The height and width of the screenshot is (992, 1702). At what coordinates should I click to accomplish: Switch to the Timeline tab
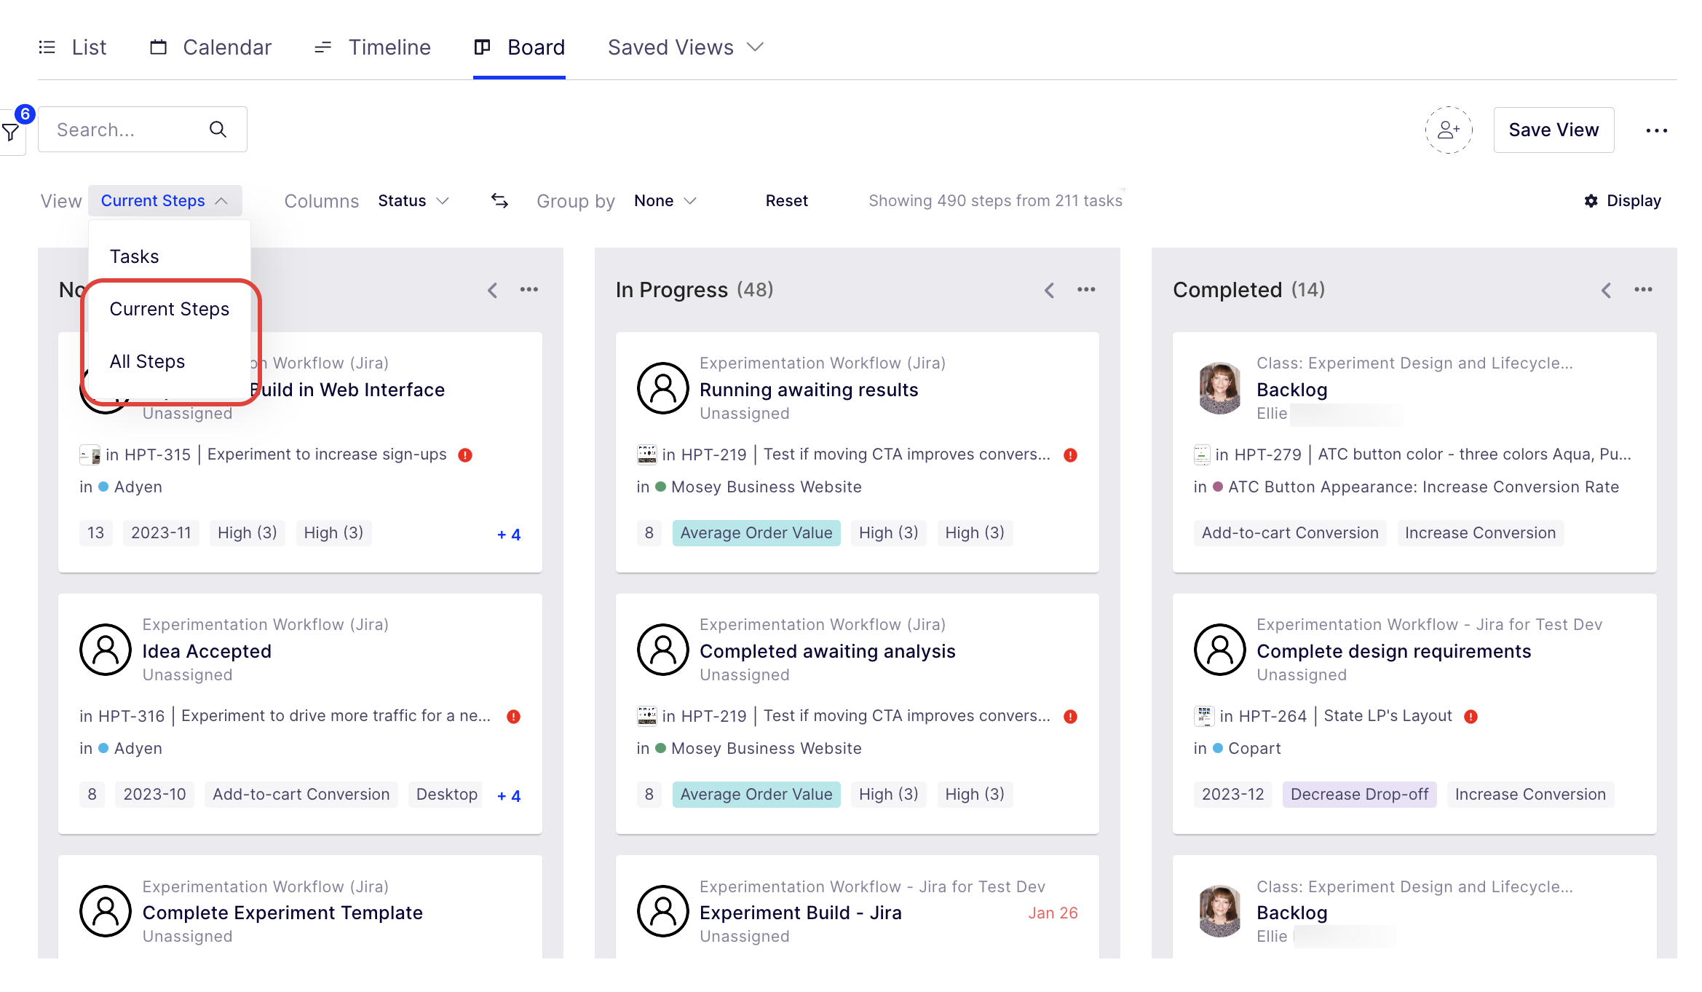[372, 47]
